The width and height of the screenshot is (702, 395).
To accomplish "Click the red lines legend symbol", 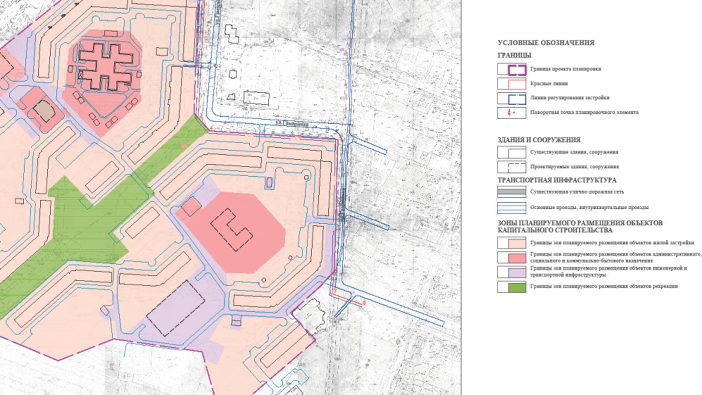I will coord(511,83).
